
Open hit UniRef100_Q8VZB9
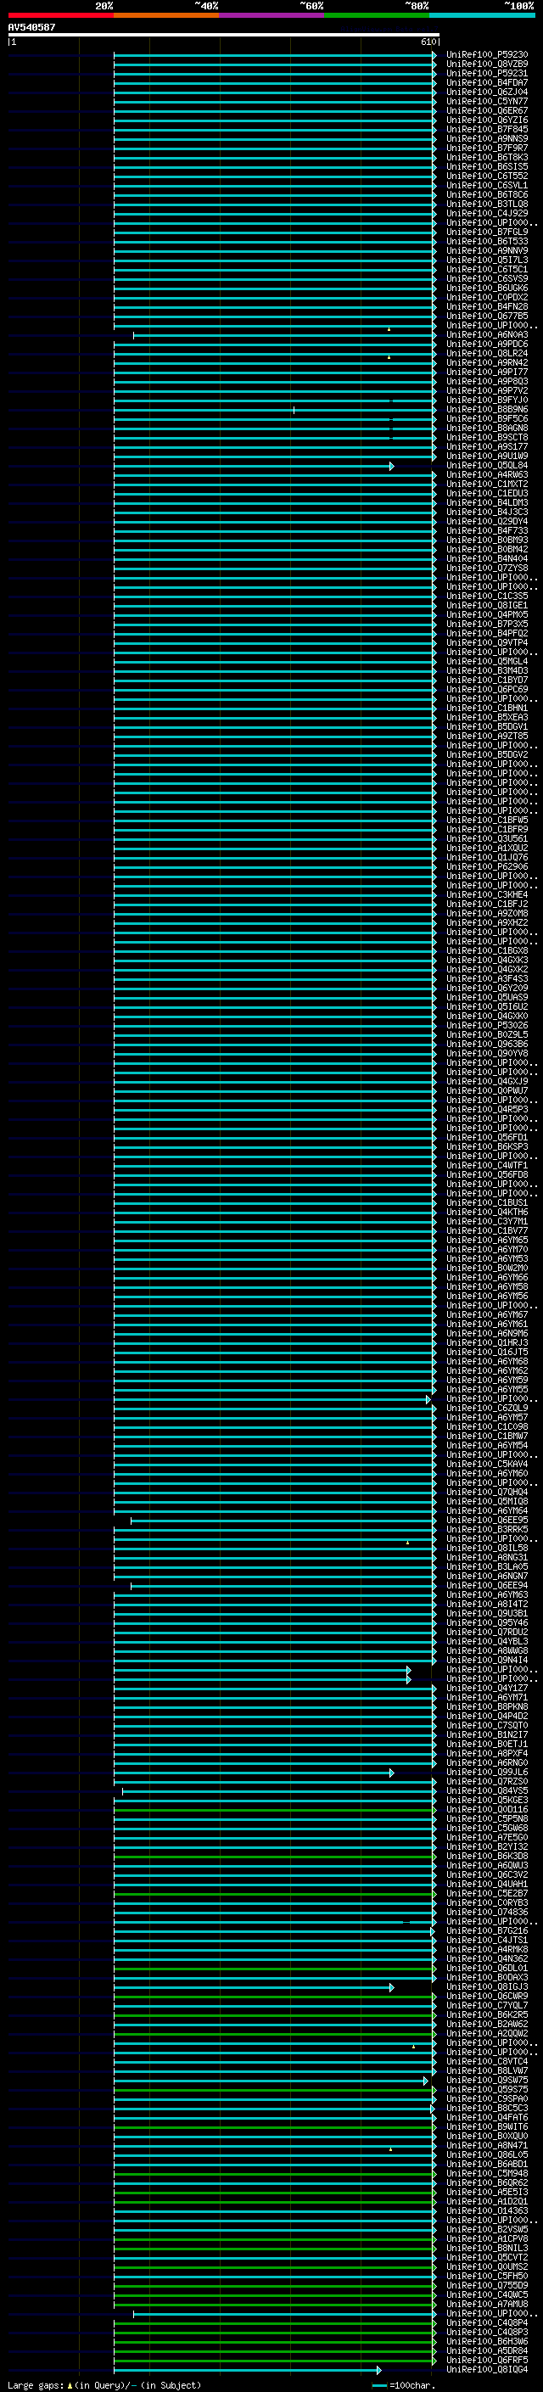487,64
